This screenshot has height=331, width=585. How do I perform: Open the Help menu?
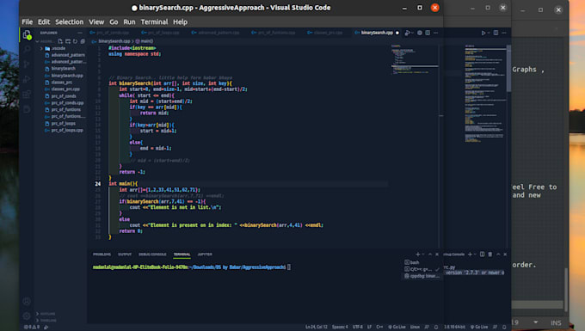pos(180,22)
